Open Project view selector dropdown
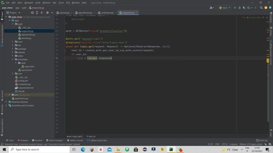 (x=13, y=13)
